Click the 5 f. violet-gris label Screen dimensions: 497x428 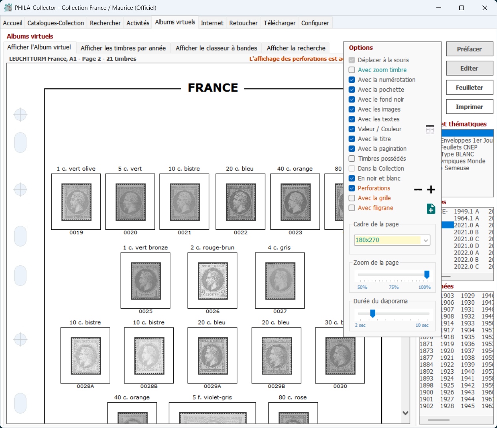(x=212, y=397)
